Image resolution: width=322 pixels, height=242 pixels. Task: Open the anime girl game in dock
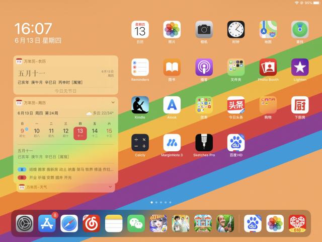tap(158, 223)
